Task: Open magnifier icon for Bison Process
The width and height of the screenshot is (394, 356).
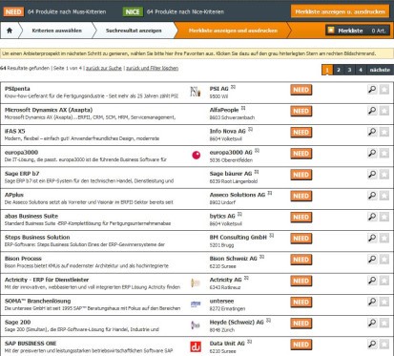Action: (372, 260)
